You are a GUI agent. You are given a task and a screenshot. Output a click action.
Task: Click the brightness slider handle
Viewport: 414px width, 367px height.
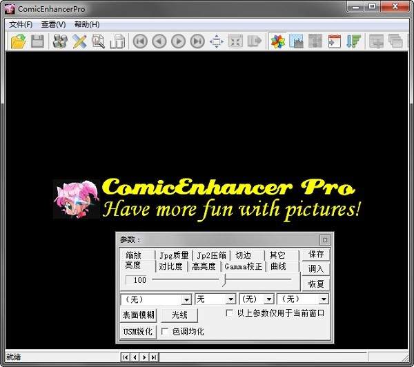[224, 280]
